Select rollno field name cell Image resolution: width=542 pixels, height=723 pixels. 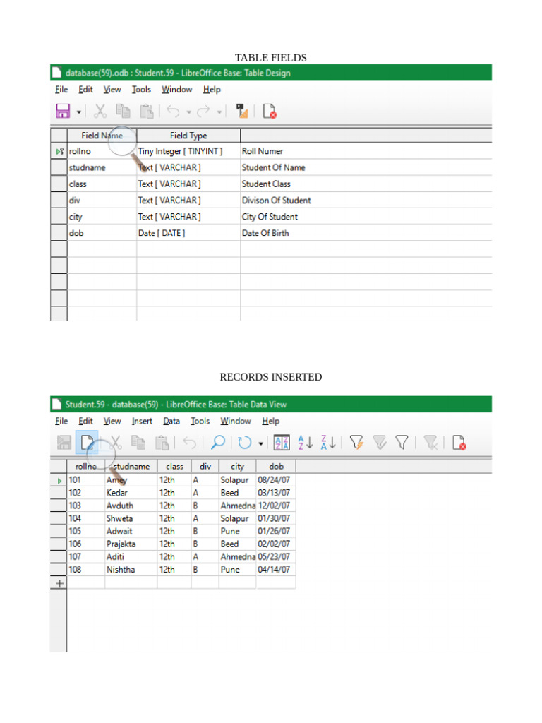(x=102, y=151)
